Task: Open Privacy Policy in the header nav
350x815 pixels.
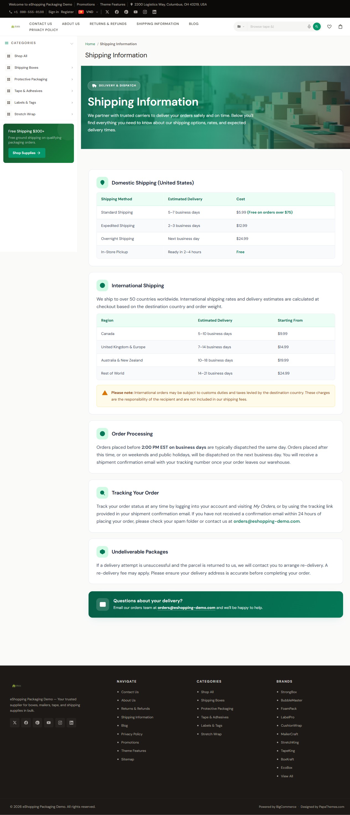Action: pos(44,30)
